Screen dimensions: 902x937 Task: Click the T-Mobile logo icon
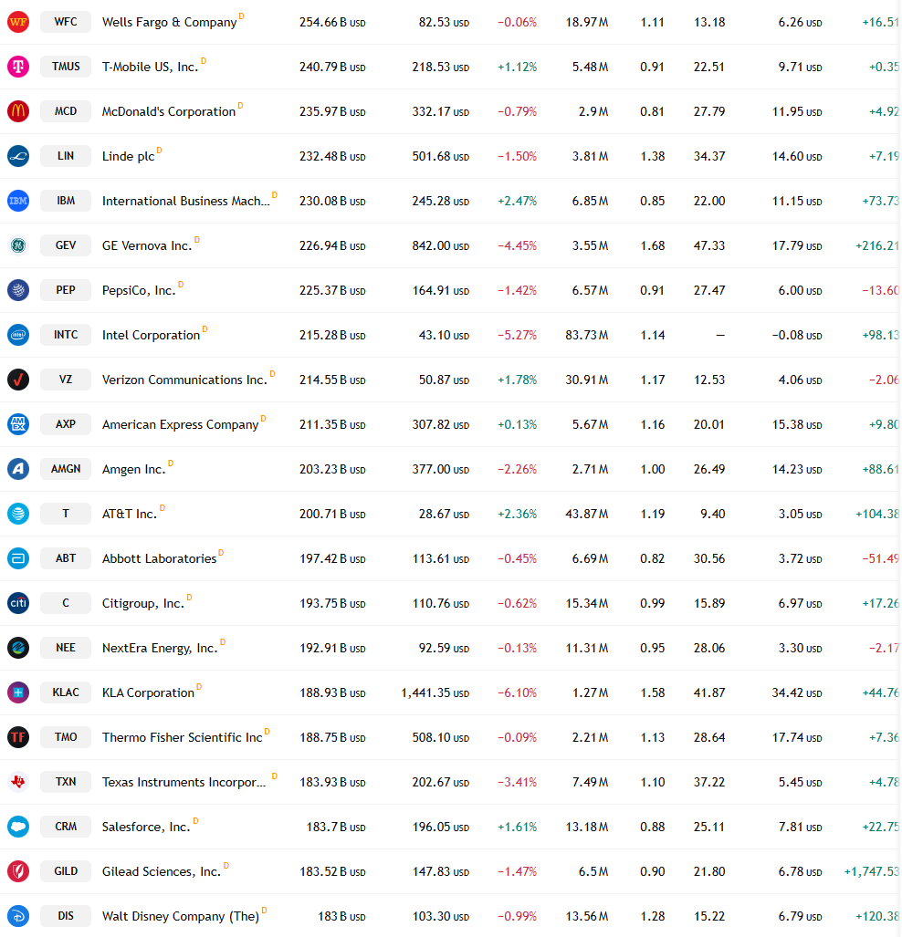(x=18, y=67)
